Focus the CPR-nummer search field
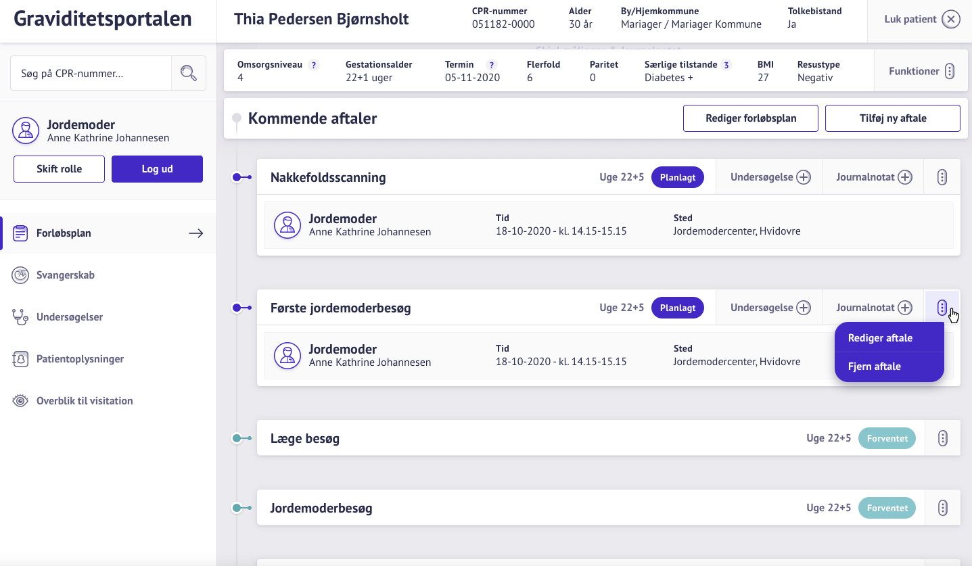The height and width of the screenshot is (566, 972). point(91,73)
